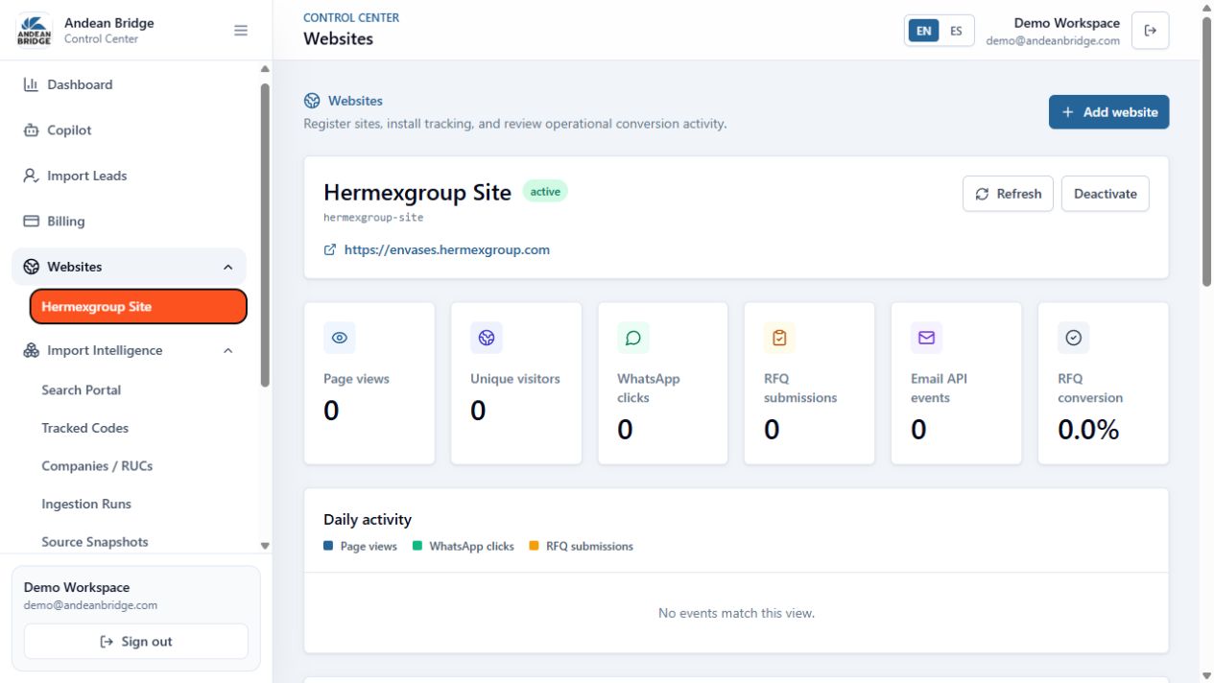Open Tracked Codes
Screen dimensions: 1214x683
click(84, 428)
